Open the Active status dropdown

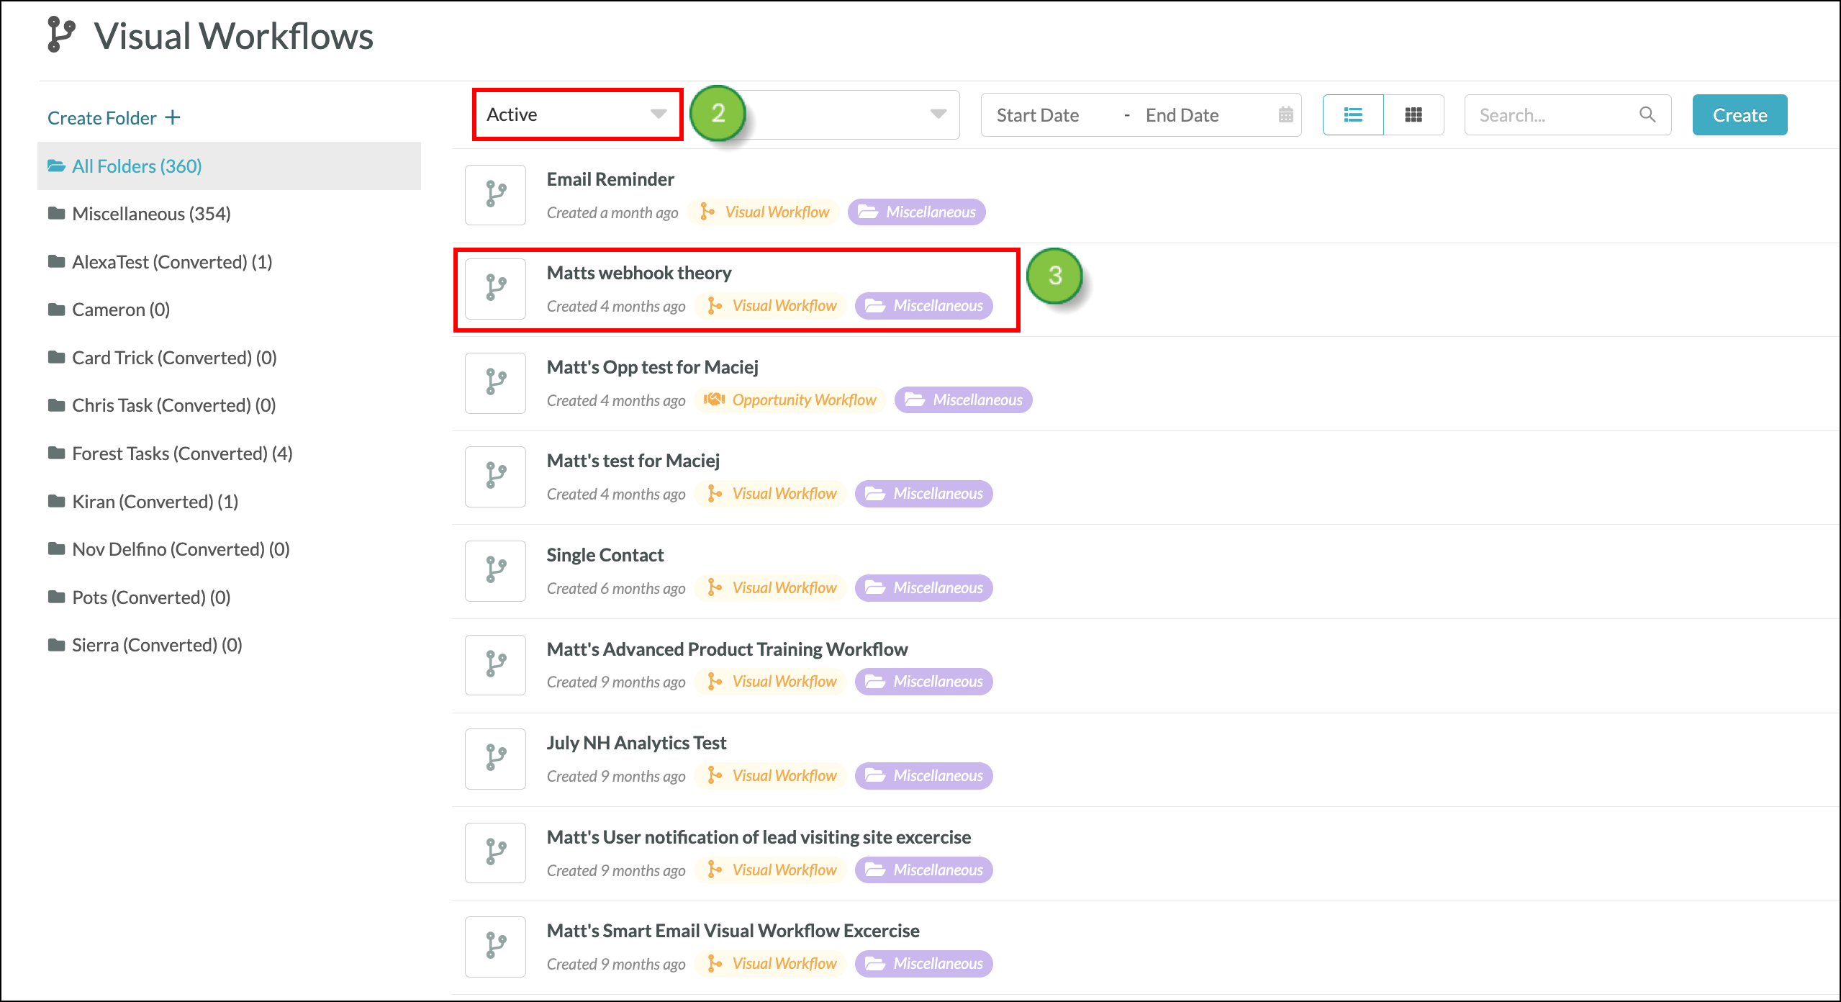576,115
